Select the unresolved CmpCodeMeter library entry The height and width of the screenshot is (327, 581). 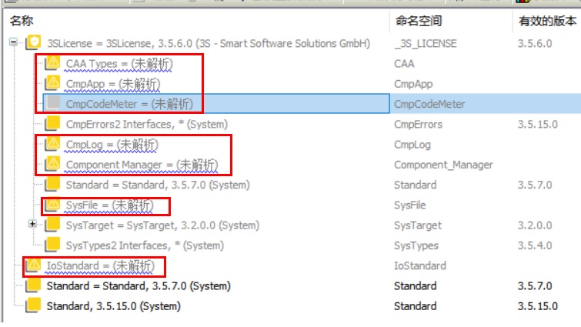pyautogui.click(x=129, y=103)
